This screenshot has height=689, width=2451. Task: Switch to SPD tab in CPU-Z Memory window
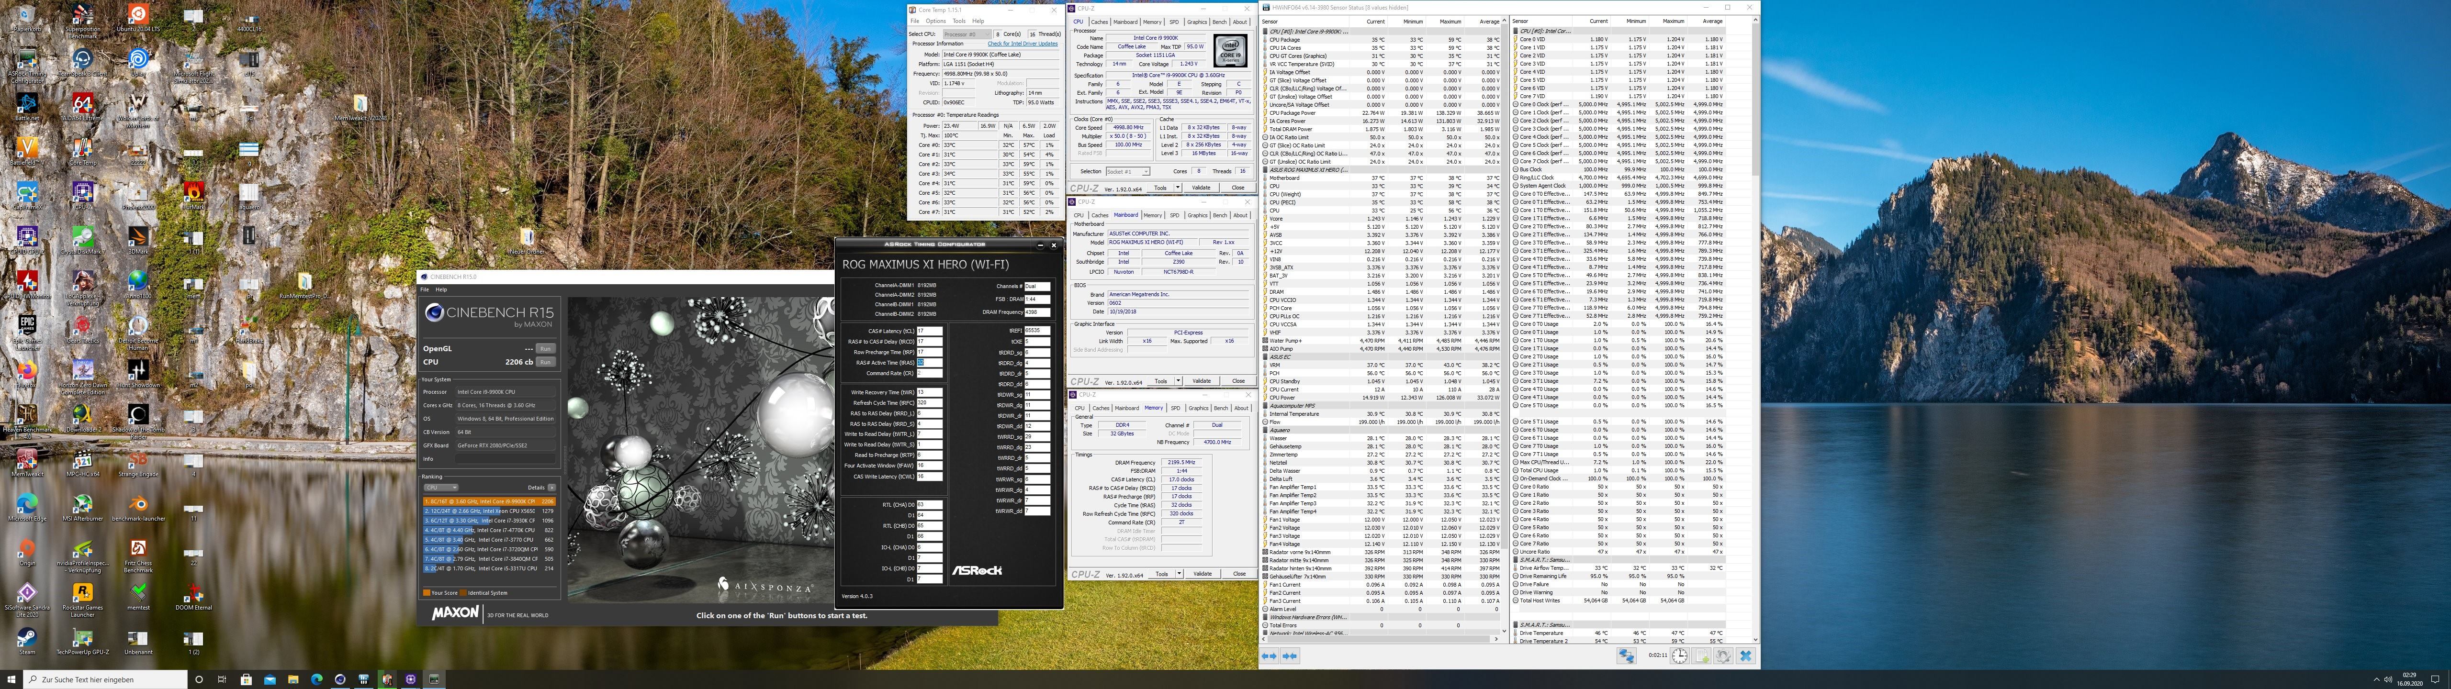1175,407
